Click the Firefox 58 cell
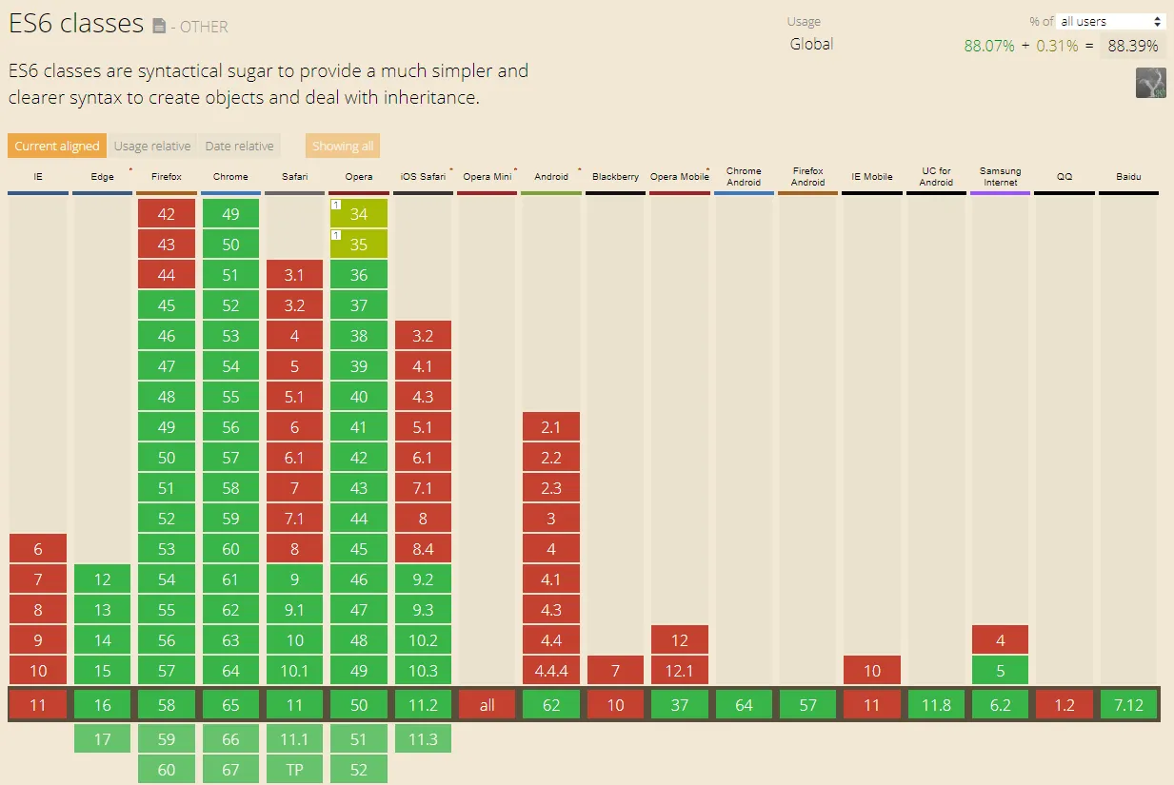This screenshot has width=1174, height=785. point(167,705)
